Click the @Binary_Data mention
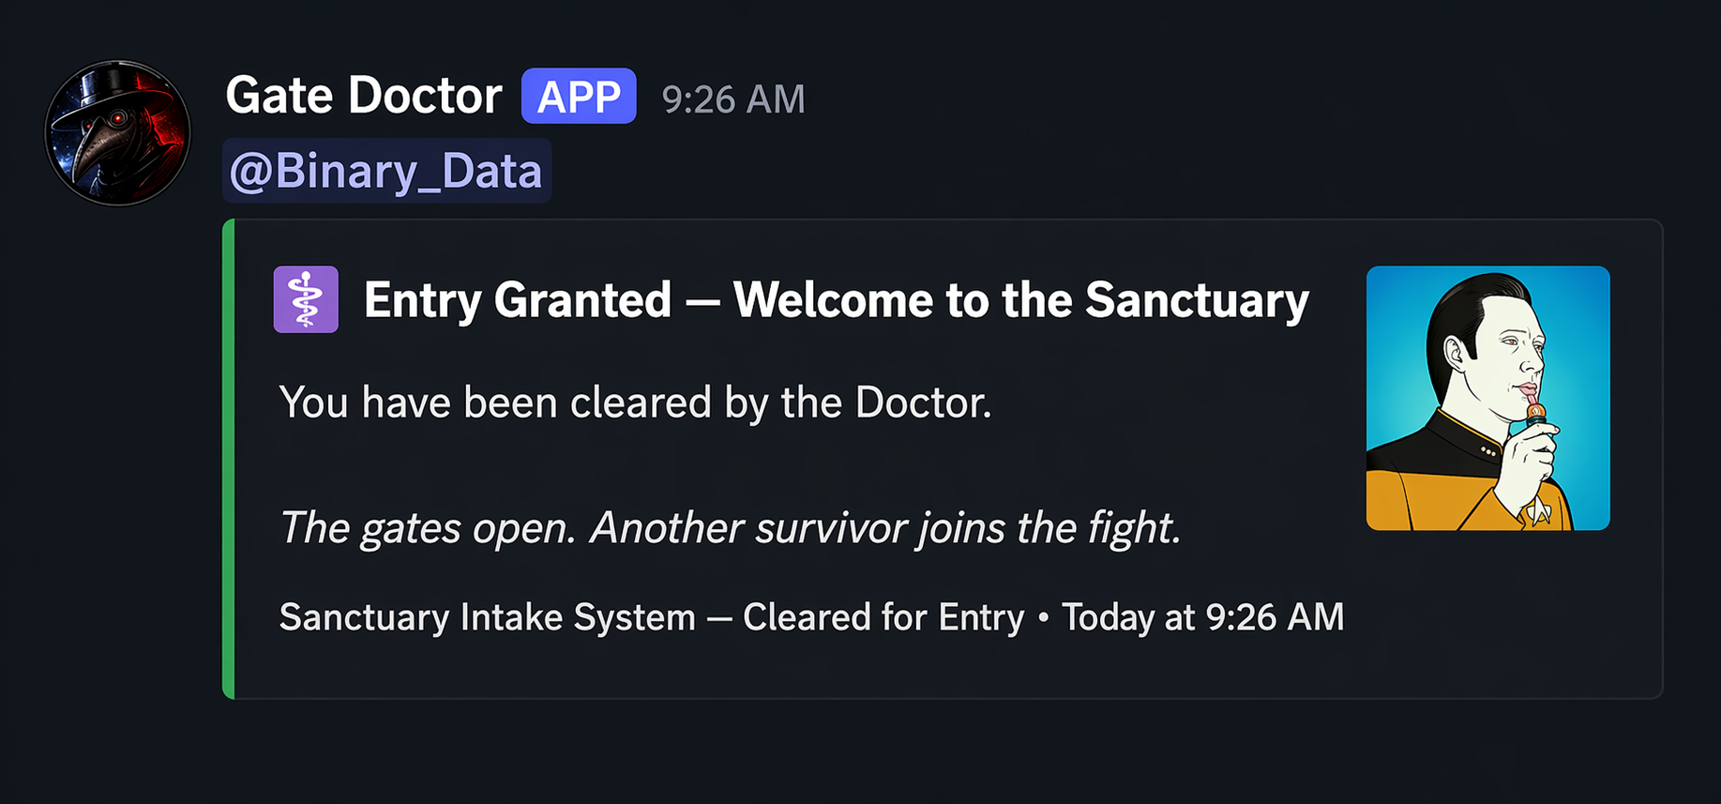Image resolution: width=1721 pixels, height=804 pixels. tap(385, 169)
